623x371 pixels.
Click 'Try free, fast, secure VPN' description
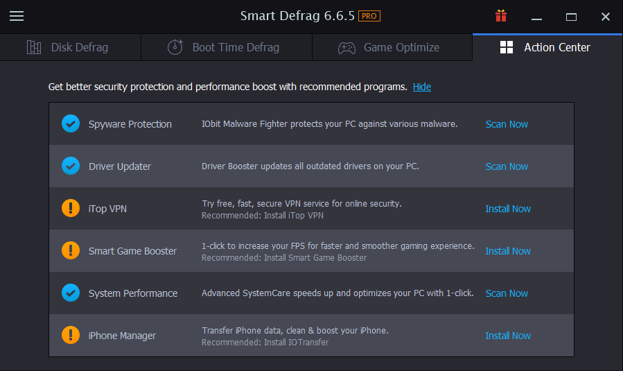(301, 204)
